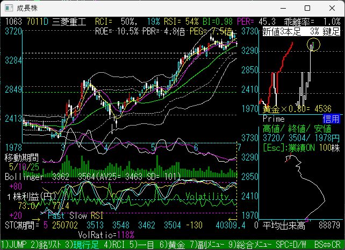Click the 3720 top price axis label
The image size is (345, 250).
(13, 32)
